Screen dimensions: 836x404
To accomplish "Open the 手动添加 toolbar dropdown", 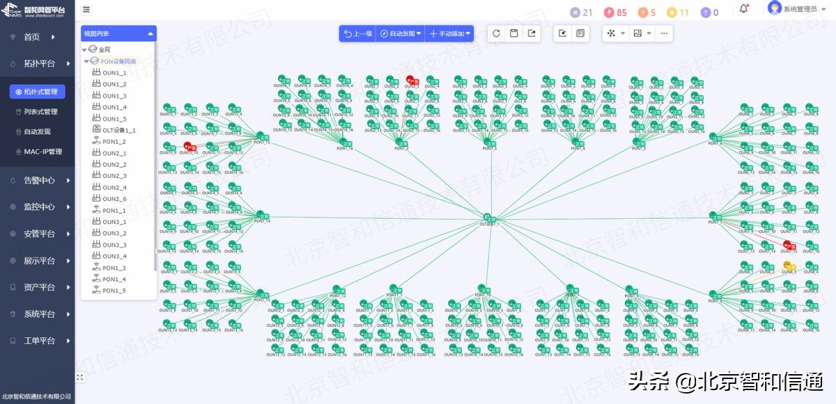I will click(449, 33).
